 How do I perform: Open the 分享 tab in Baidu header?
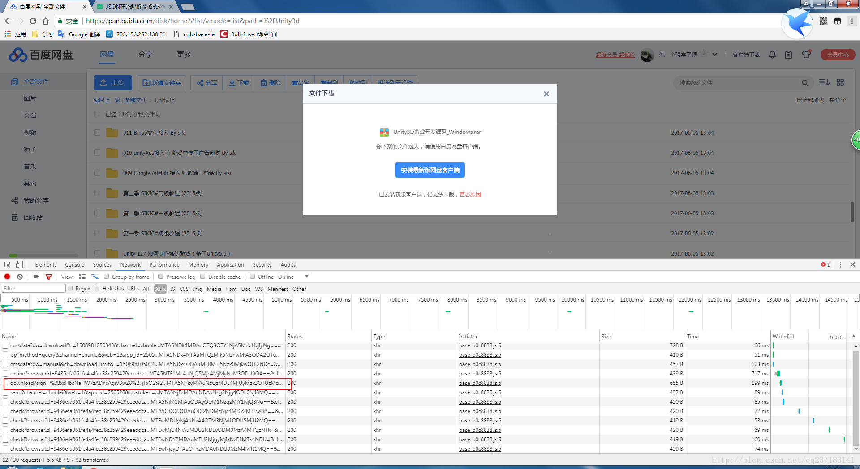tap(145, 54)
